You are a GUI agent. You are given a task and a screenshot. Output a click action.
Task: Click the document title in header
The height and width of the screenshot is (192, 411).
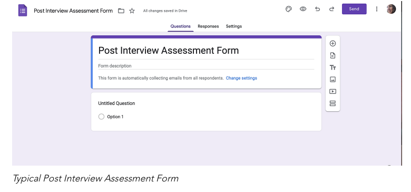(73, 11)
